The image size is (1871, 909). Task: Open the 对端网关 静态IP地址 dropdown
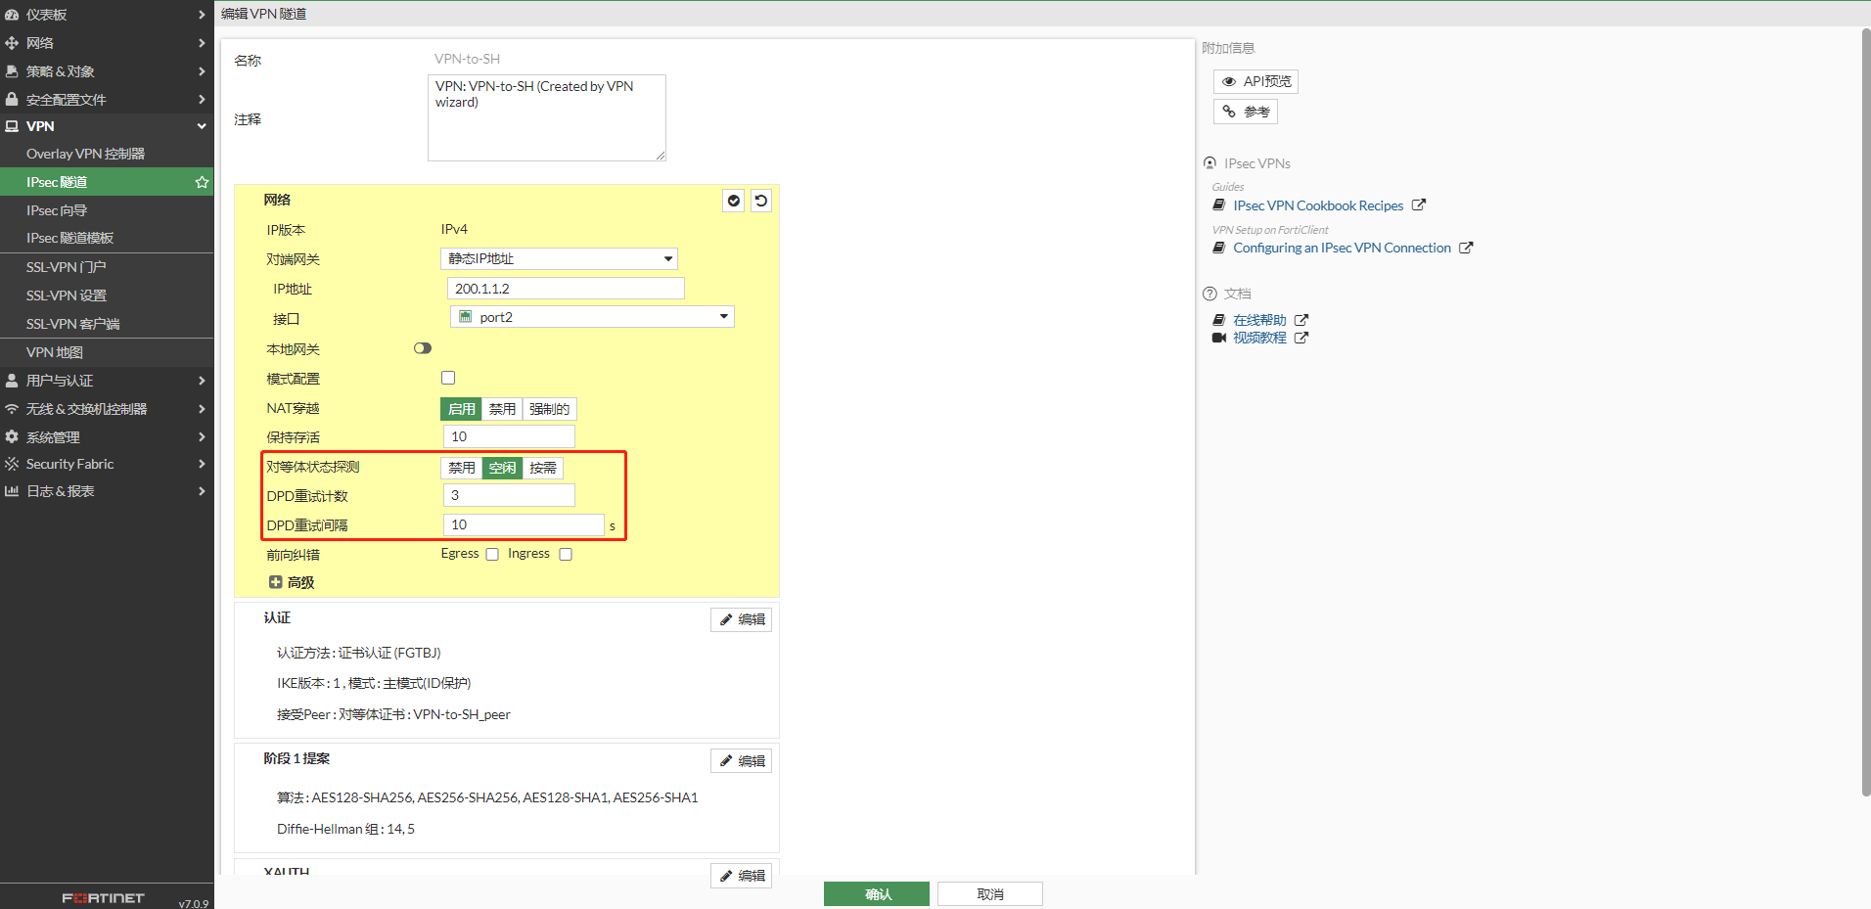click(559, 258)
